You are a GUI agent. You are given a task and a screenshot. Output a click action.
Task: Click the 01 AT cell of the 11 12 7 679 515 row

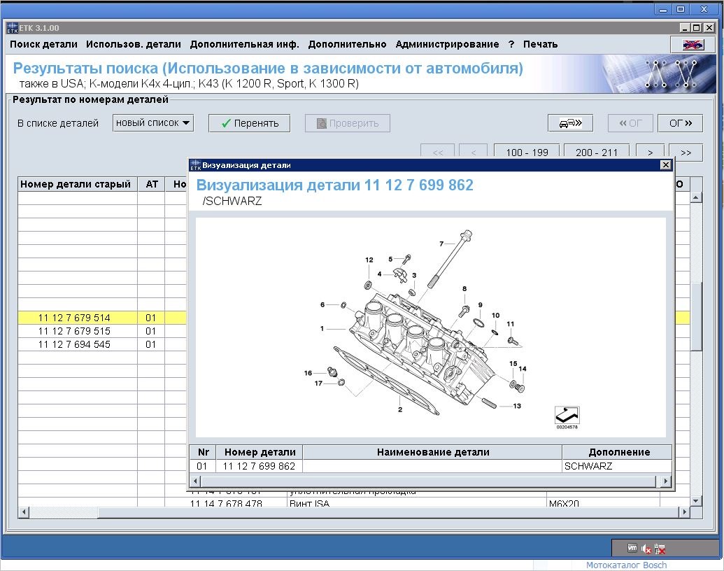click(x=151, y=331)
